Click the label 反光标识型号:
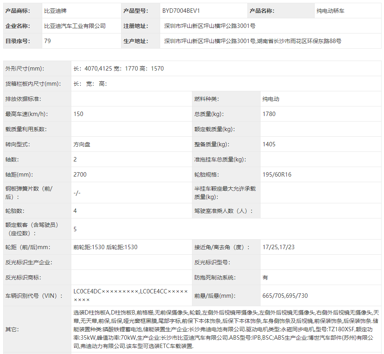Image resolution: width=384 pixels, height=354 pixels. point(212,262)
